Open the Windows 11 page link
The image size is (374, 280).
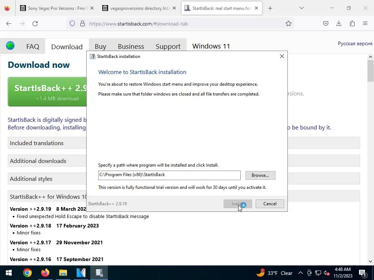pos(211,46)
